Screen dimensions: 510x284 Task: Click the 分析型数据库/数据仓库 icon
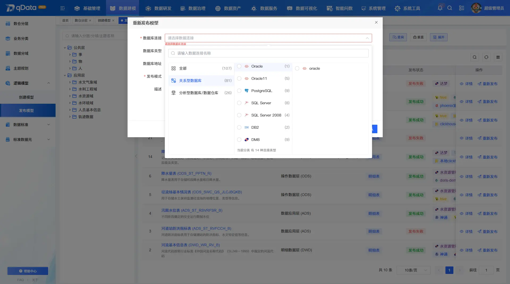coord(174,93)
